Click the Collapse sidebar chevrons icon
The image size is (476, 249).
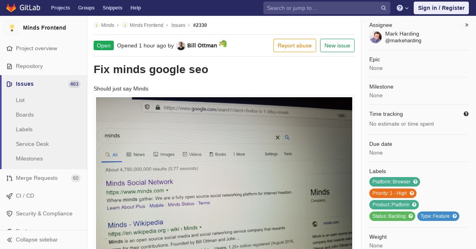click(x=10, y=240)
